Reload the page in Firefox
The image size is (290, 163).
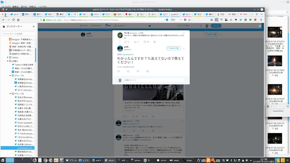[x=14, y=20]
